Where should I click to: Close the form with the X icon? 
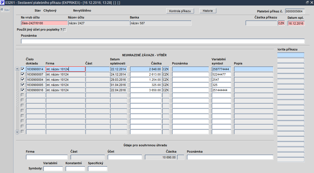pyautogui.click(x=312, y=2)
